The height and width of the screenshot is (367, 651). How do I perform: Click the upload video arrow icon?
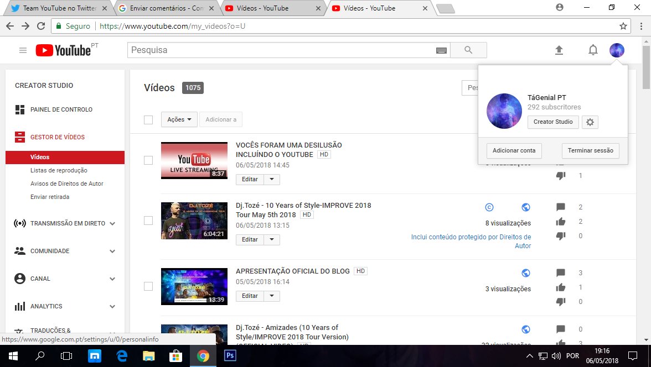(559, 50)
